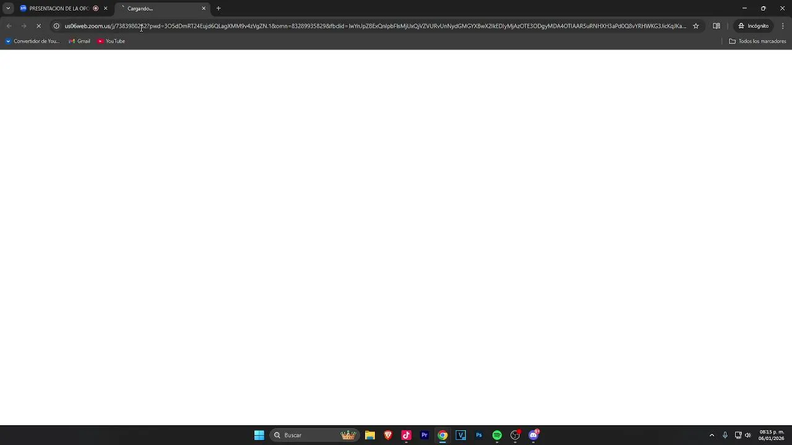Screen dimensions: 792x445
Task: Click the Buscar taskbar search box
Action: 314,435
